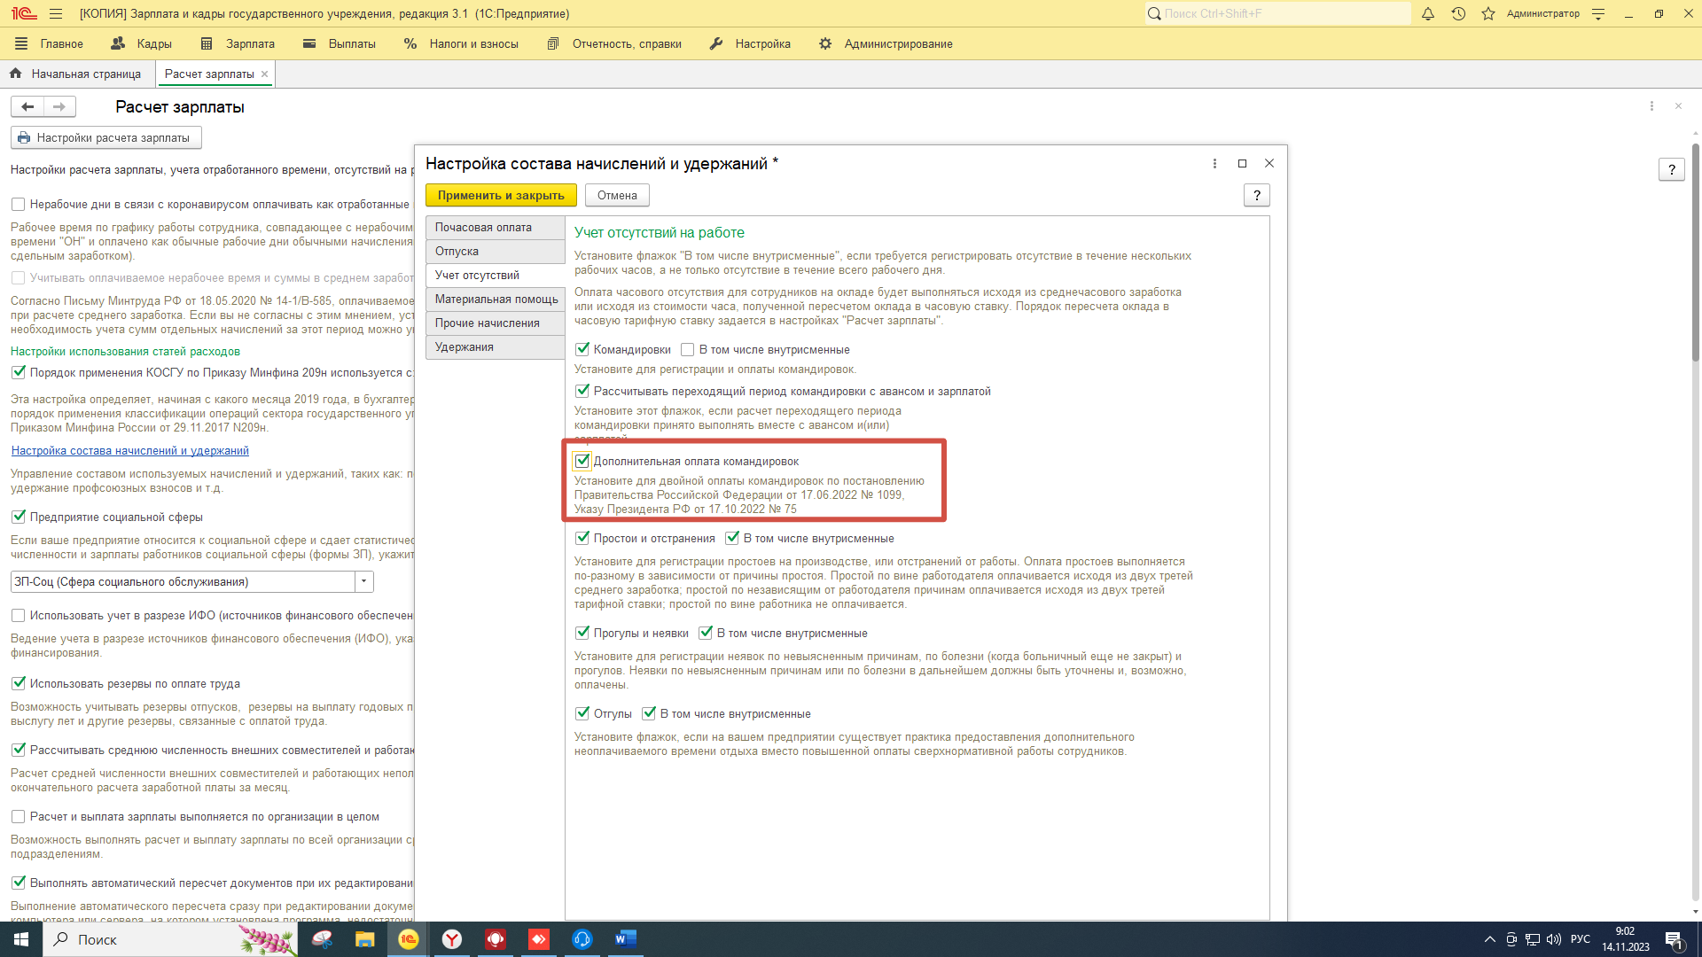This screenshot has width=1702, height=957.
Task: Click the home icon of Начальная страница
Action: [x=16, y=74]
